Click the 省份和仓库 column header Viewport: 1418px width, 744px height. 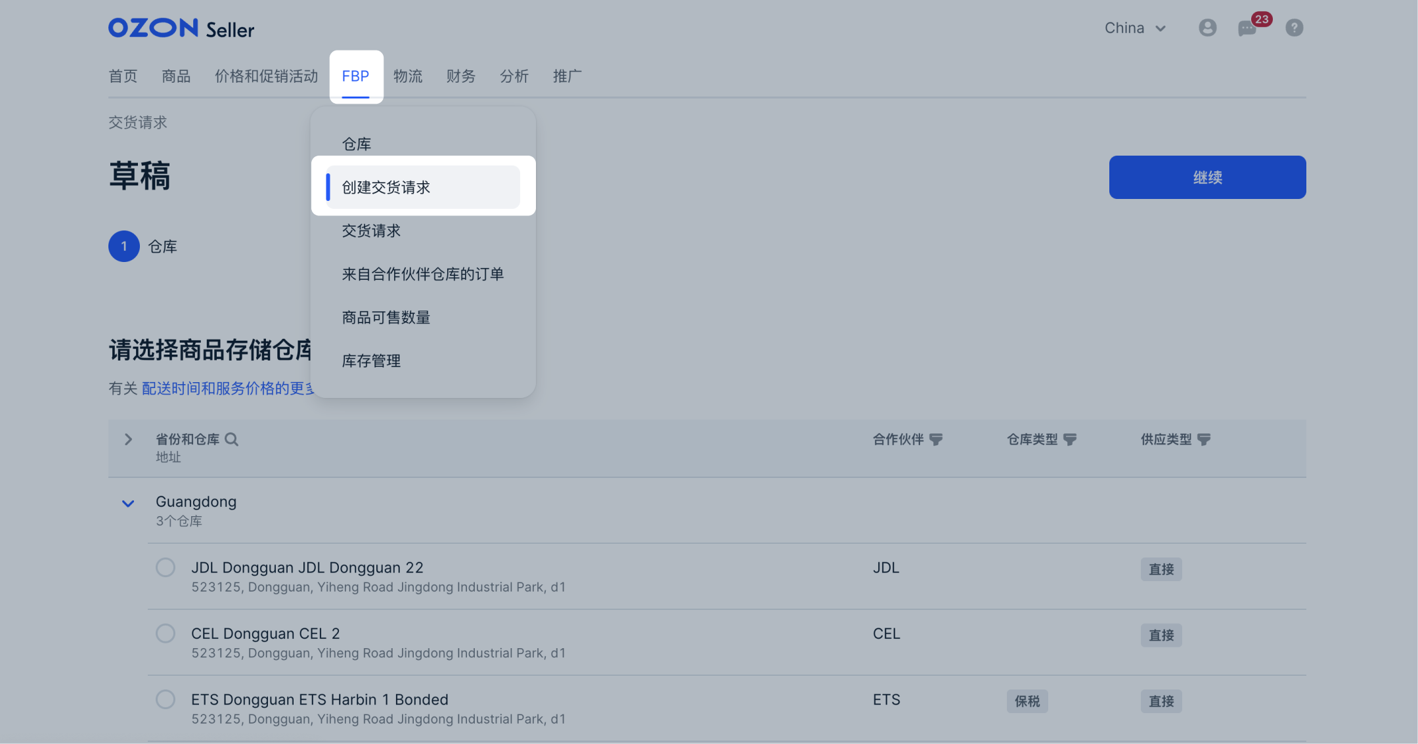pyautogui.click(x=187, y=439)
